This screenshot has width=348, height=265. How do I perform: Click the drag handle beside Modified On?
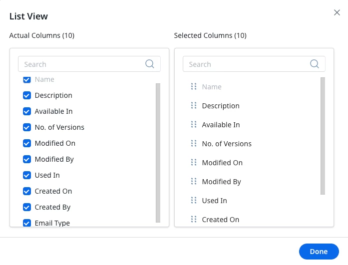tap(194, 163)
